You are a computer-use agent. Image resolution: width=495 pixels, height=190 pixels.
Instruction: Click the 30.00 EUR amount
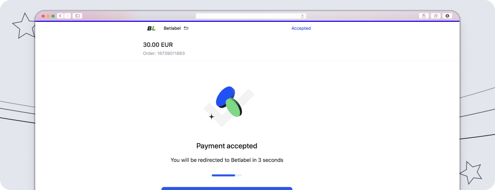pos(158,45)
